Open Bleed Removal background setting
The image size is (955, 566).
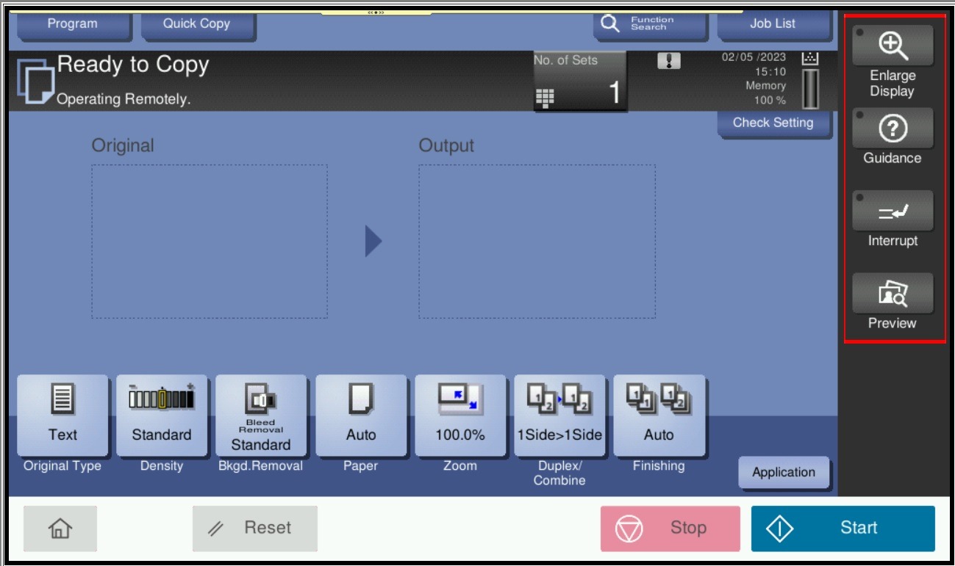(261, 416)
